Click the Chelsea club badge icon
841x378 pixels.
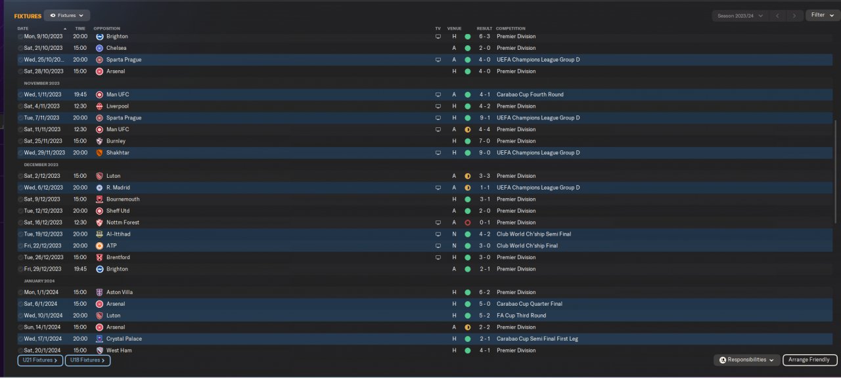coord(99,48)
